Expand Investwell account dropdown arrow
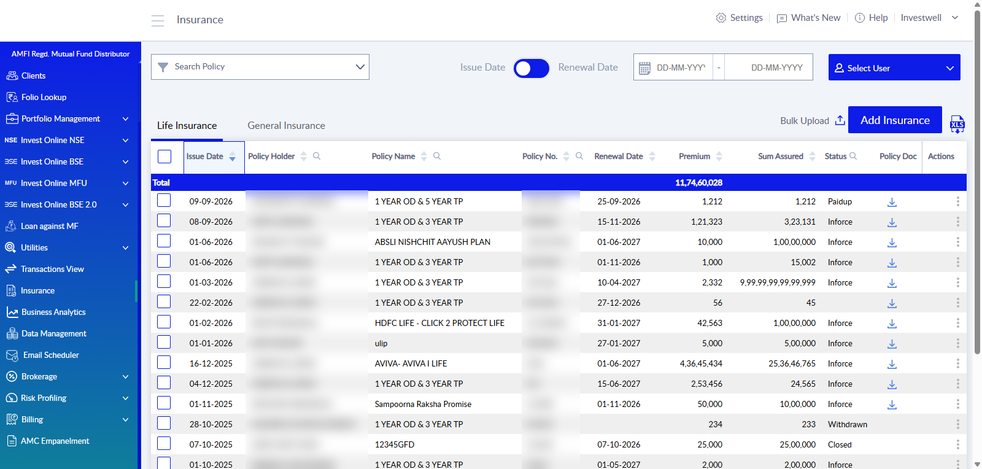 coord(955,18)
